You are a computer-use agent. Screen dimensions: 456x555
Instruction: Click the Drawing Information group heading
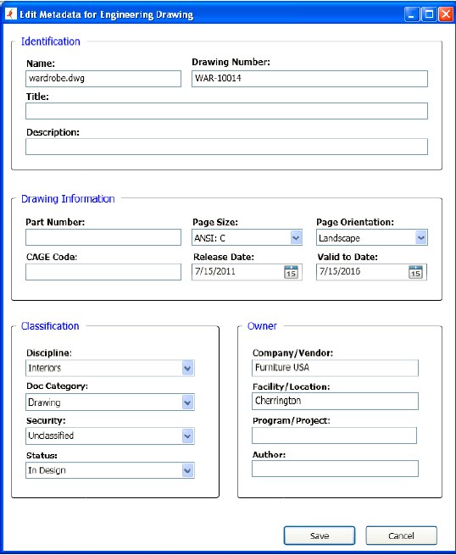68,198
